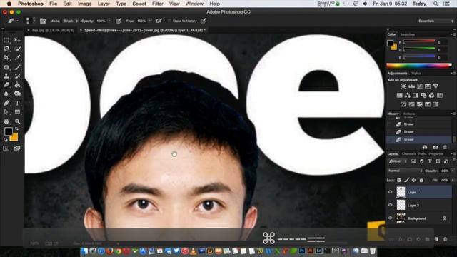Toggle Quick Mask mode
The width and height of the screenshot is (457, 257).
[6, 148]
